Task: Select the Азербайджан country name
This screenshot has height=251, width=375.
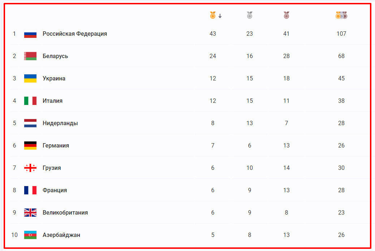Action: click(x=61, y=235)
